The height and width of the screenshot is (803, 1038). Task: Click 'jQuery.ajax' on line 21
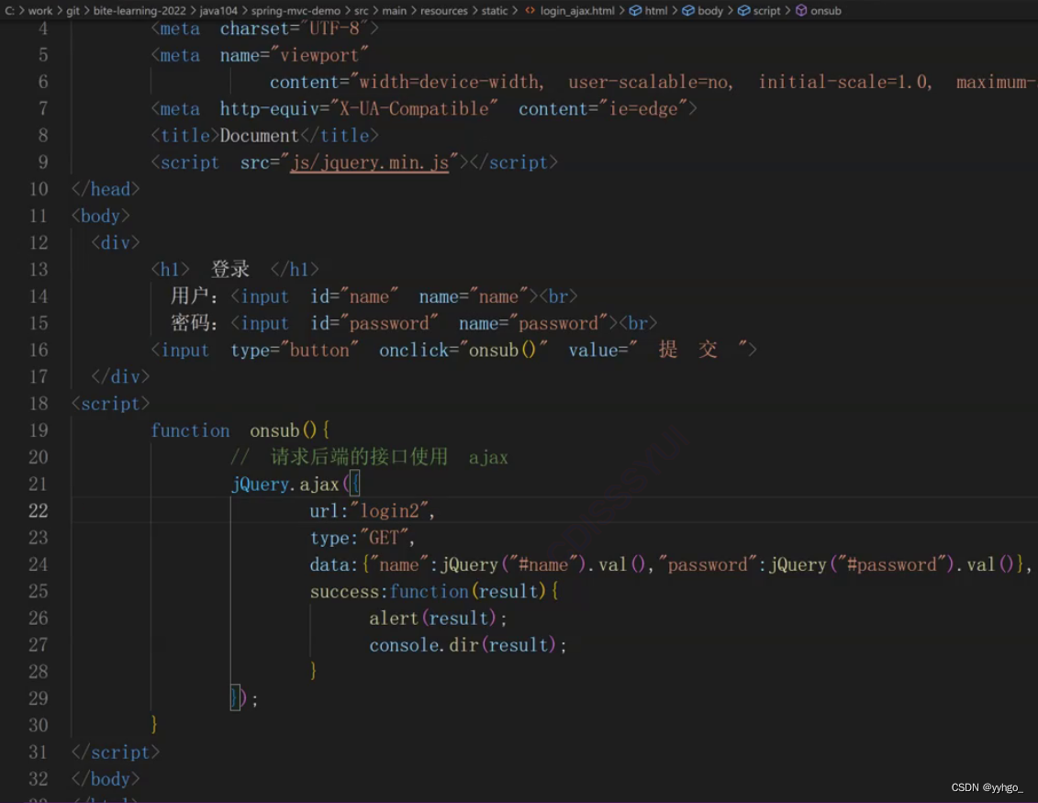point(285,484)
